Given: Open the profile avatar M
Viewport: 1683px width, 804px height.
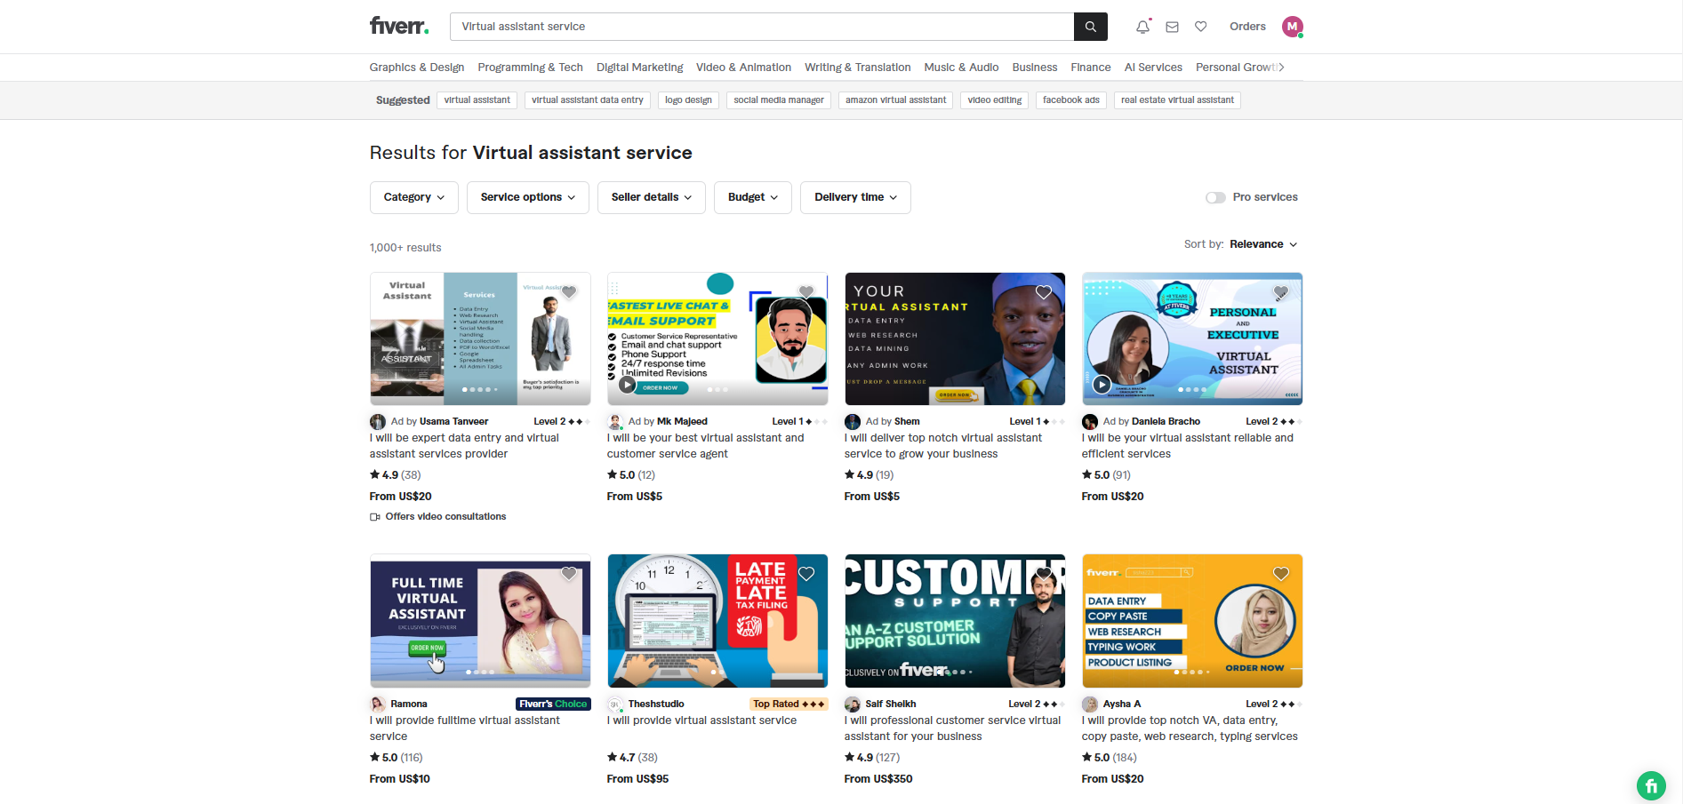Looking at the screenshot, I should click(1293, 27).
